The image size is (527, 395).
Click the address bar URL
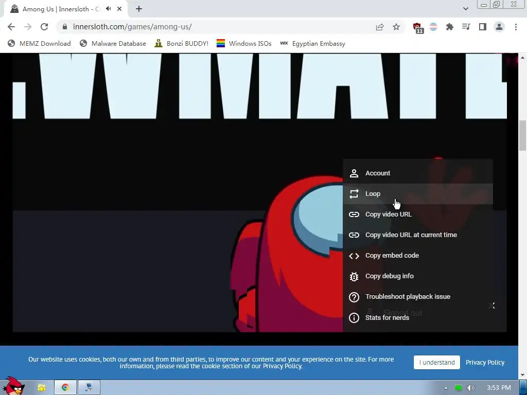click(132, 27)
